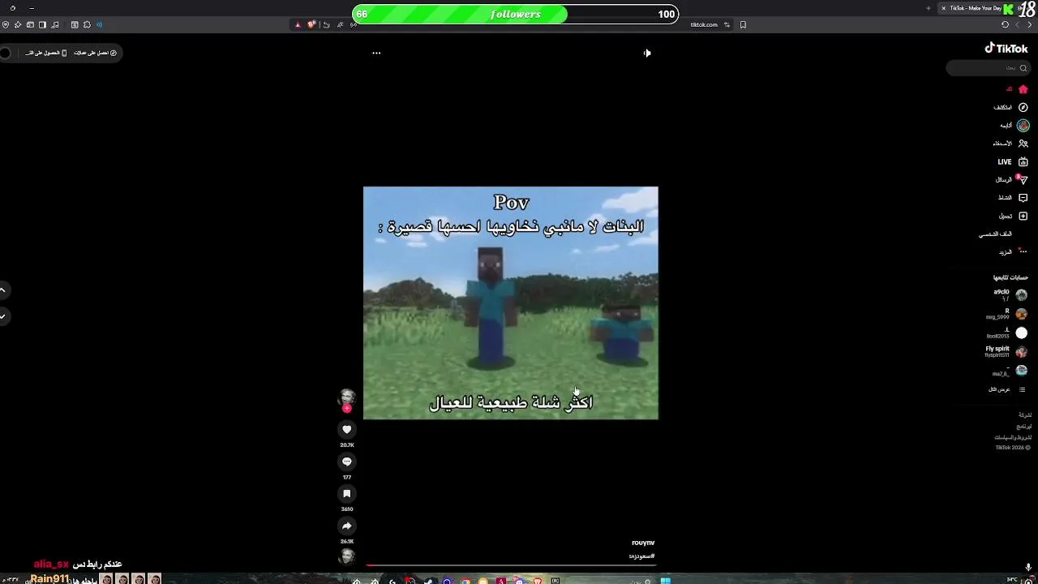This screenshot has width=1038, height=584.
Task: Follow creator via red plus badge
Action: coord(347,409)
